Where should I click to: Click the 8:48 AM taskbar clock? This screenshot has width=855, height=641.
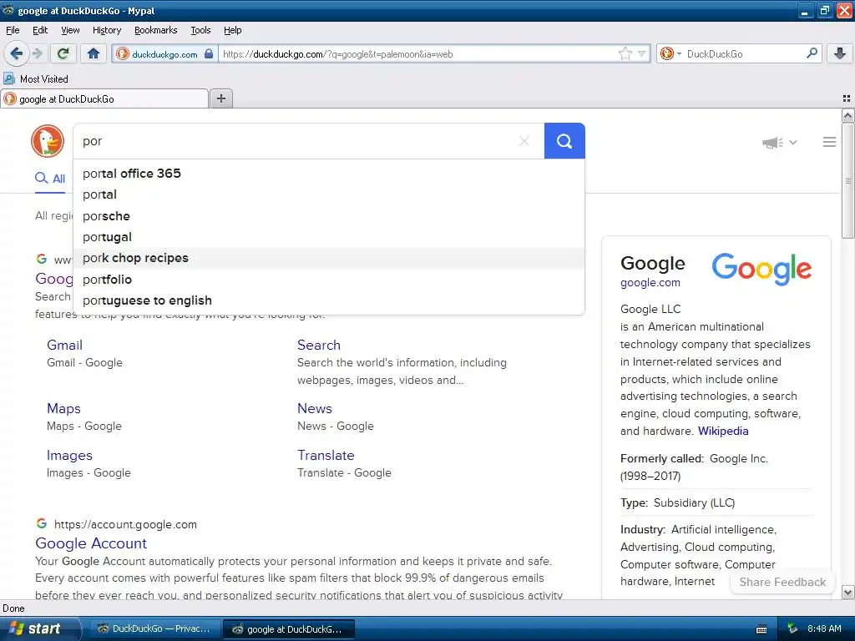[x=824, y=628]
